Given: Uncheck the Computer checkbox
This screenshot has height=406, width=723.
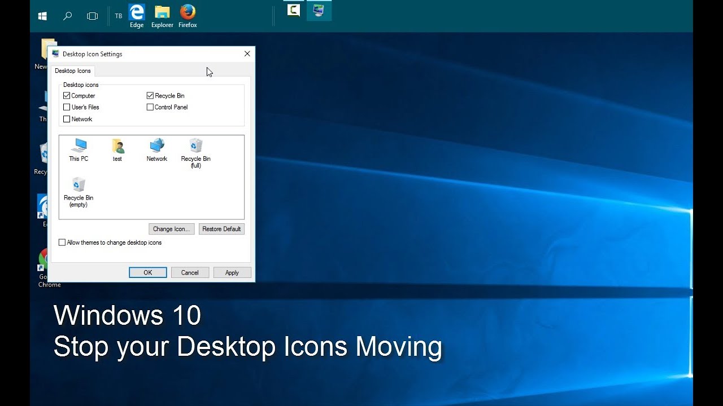Looking at the screenshot, I should click(x=67, y=96).
